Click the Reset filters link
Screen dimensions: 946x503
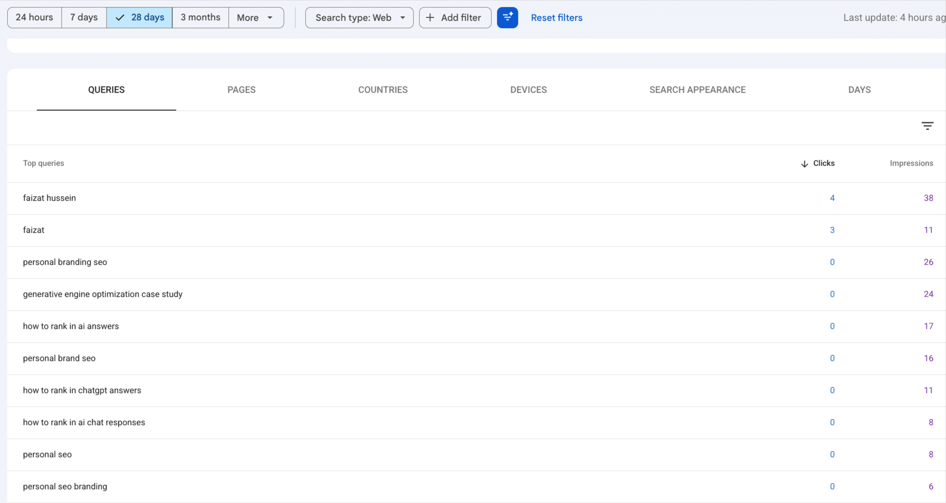557,18
